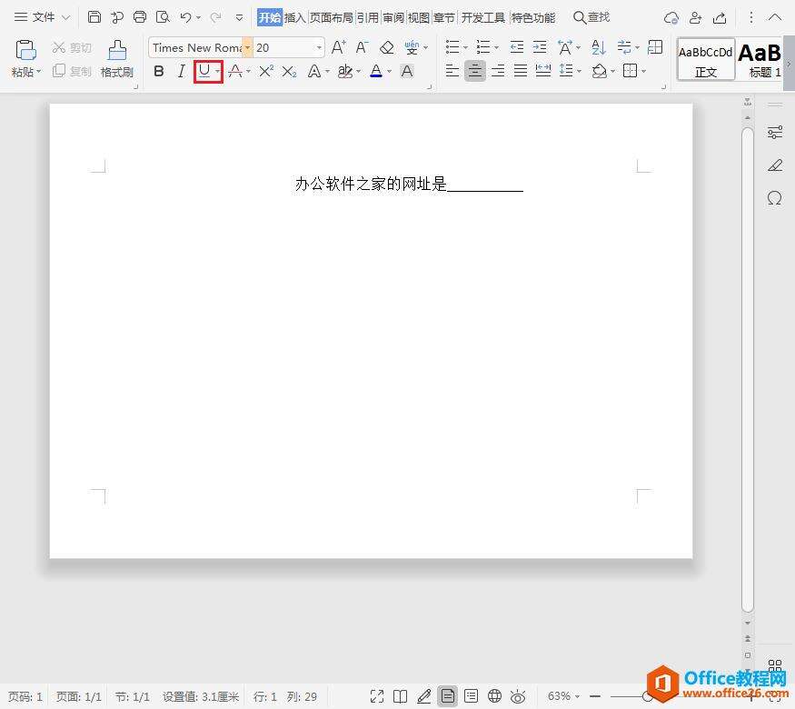Apply 标题 1 style

[x=760, y=59]
